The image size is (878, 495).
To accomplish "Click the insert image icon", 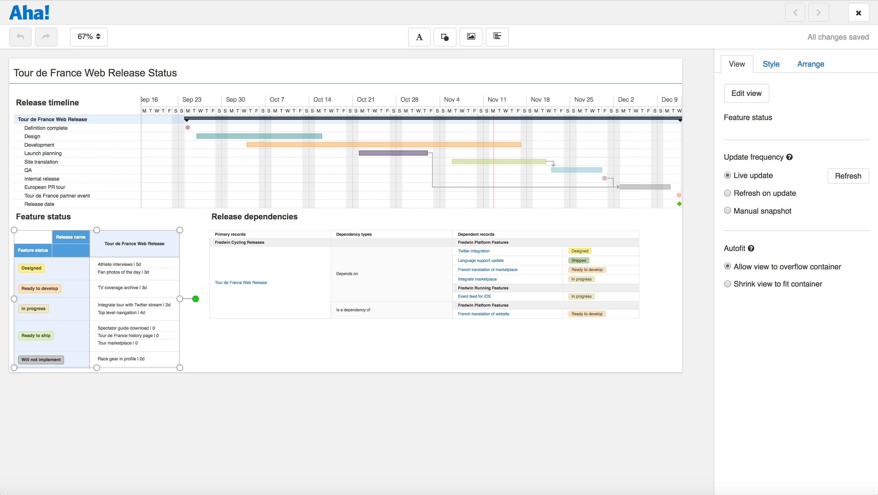I will pyautogui.click(x=471, y=37).
